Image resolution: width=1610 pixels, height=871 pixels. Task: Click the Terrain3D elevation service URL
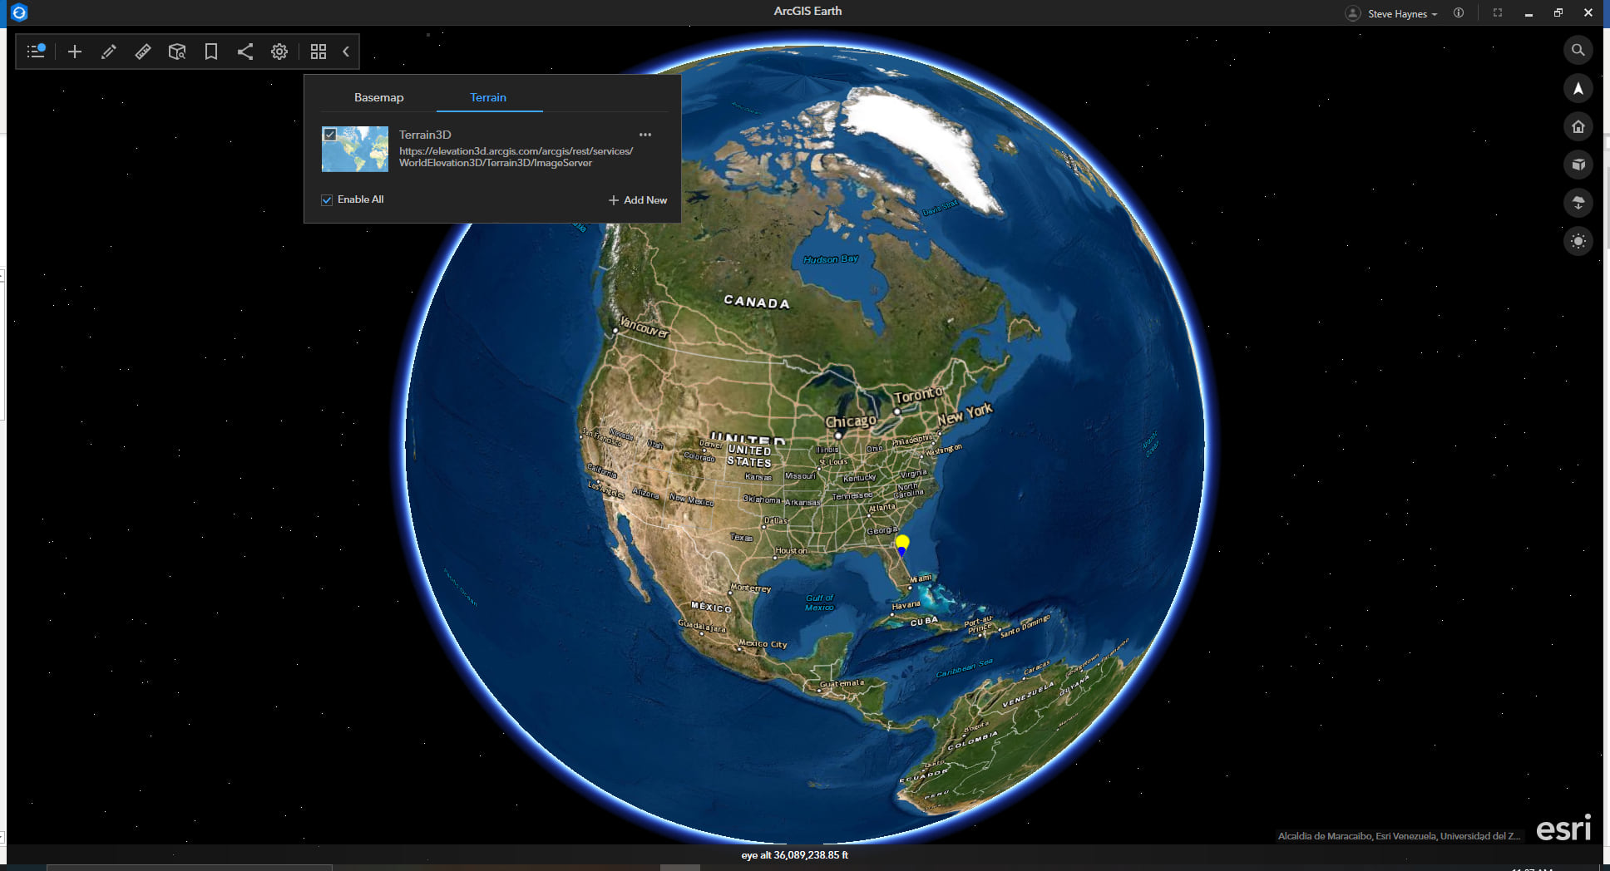pyautogui.click(x=516, y=157)
